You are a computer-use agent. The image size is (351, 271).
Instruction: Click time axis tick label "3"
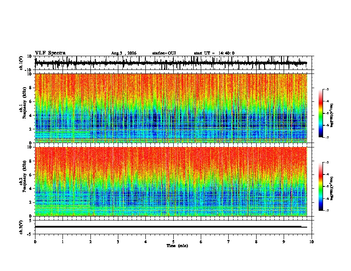(x=118, y=242)
